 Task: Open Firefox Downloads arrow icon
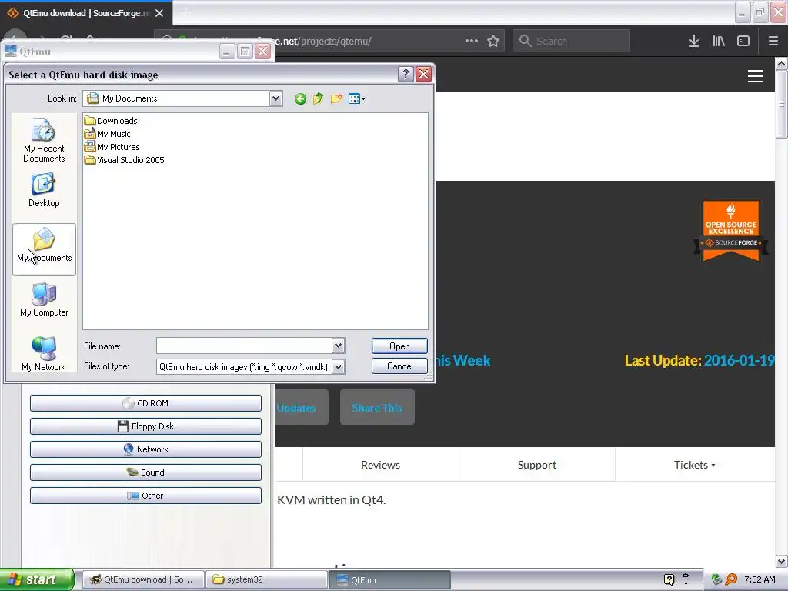coord(694,42)
